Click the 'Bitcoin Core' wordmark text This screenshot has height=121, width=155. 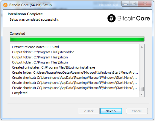(x=134, y=18)
